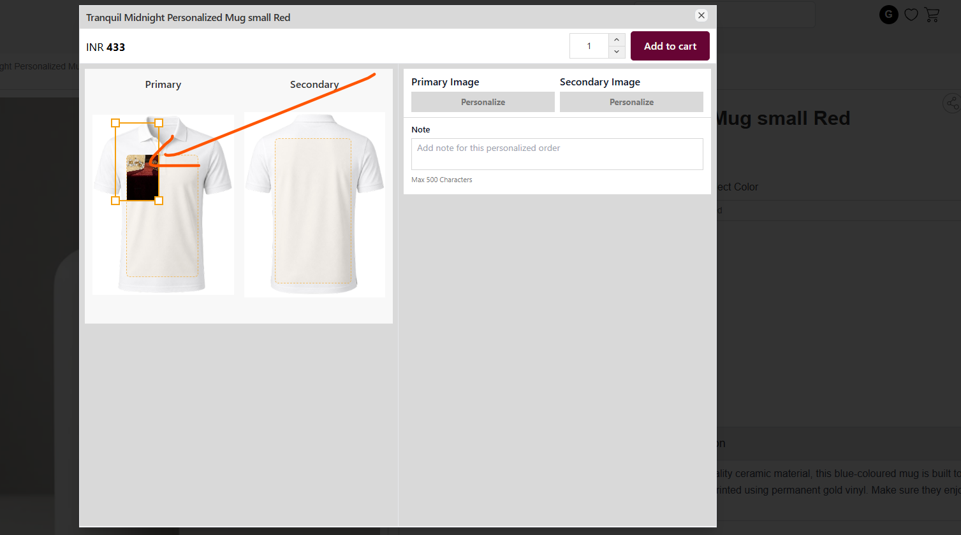Open the wishlist heart icon in the header
The image size is (961, 535).
(x=911, y=15)
